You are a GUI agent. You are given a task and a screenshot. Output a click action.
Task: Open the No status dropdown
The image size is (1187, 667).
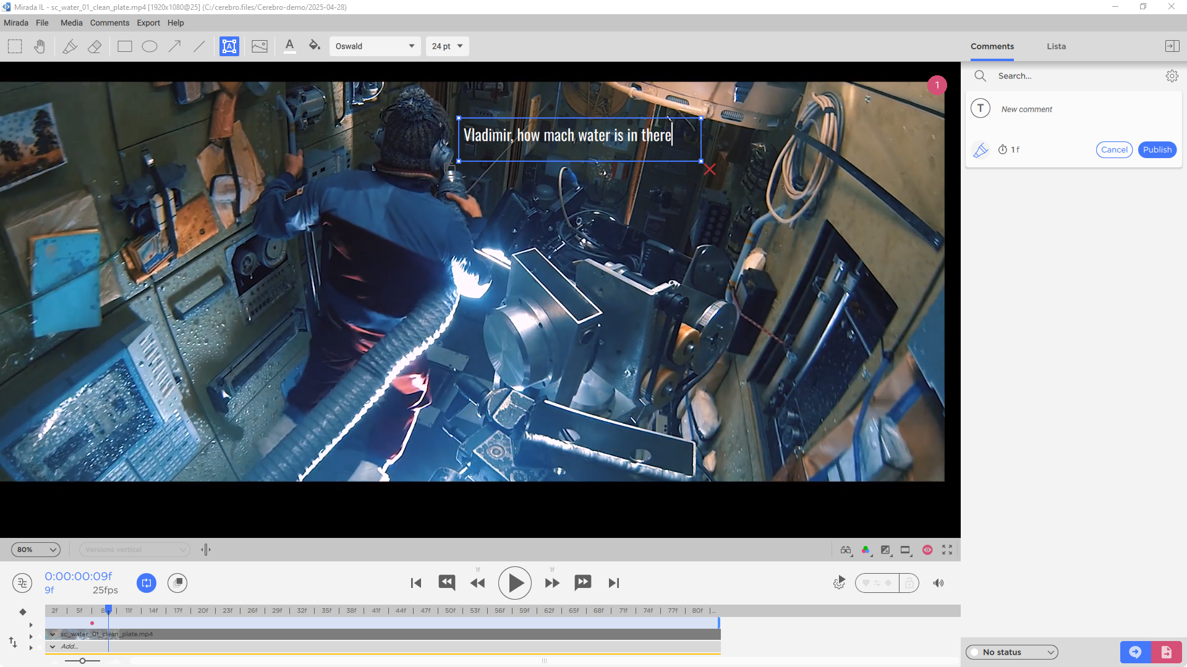click(1011, 652)
